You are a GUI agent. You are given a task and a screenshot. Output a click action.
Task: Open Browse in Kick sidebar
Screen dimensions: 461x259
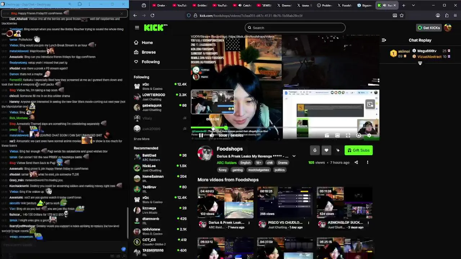148,52
